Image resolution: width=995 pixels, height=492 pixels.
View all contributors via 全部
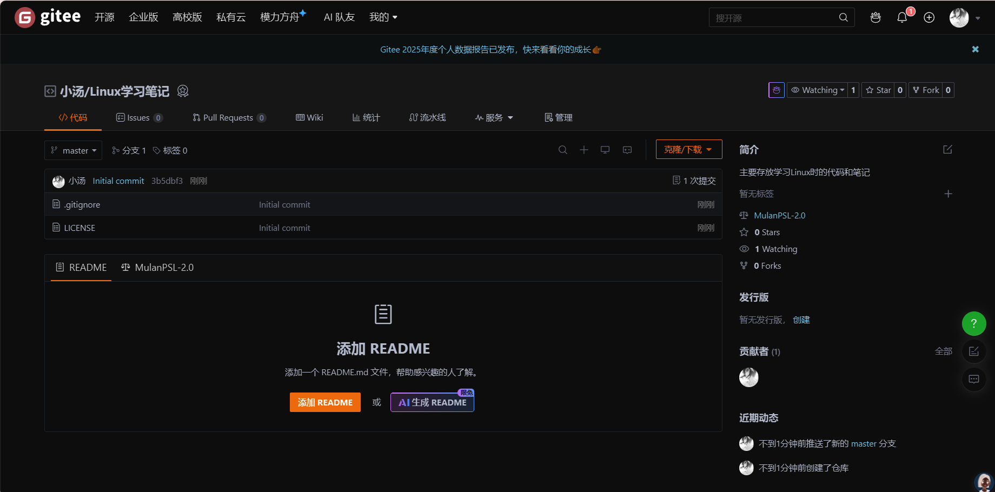(944, 351)
